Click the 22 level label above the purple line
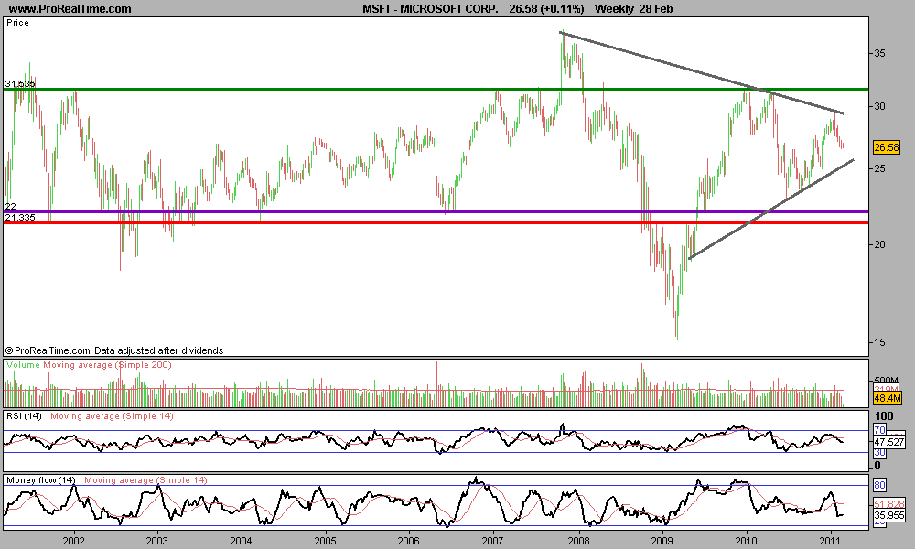 coord(10,207)
